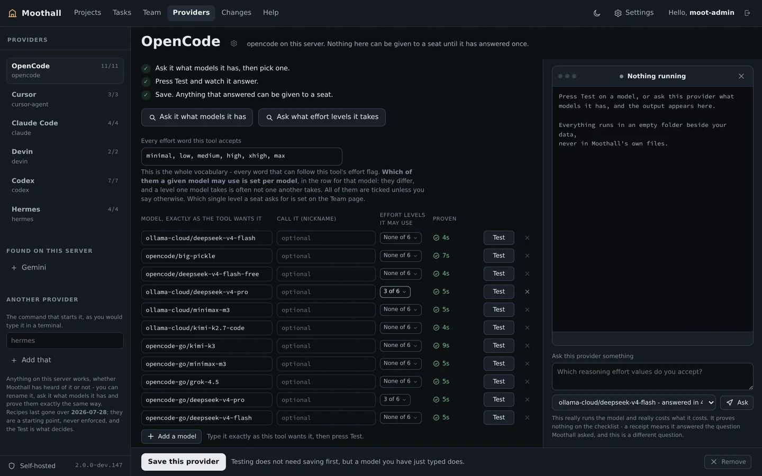Remove the opencode-go/grok-4.5 model row
This screenshot has width=762, height=476.
point(527,382)
